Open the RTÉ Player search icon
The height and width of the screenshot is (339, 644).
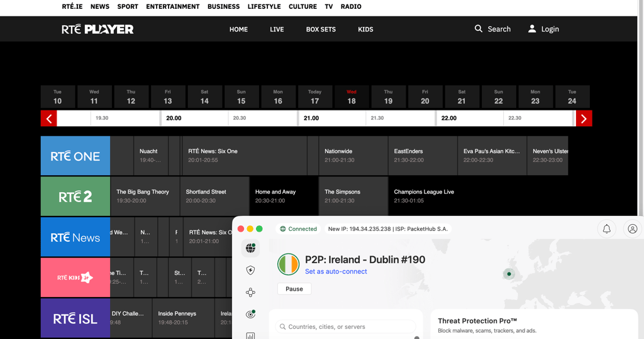(479, 29)
